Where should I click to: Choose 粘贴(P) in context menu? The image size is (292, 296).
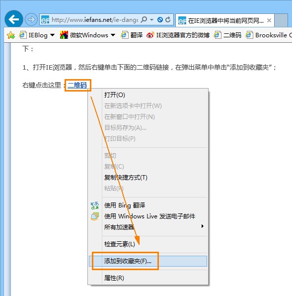point(148,188)
